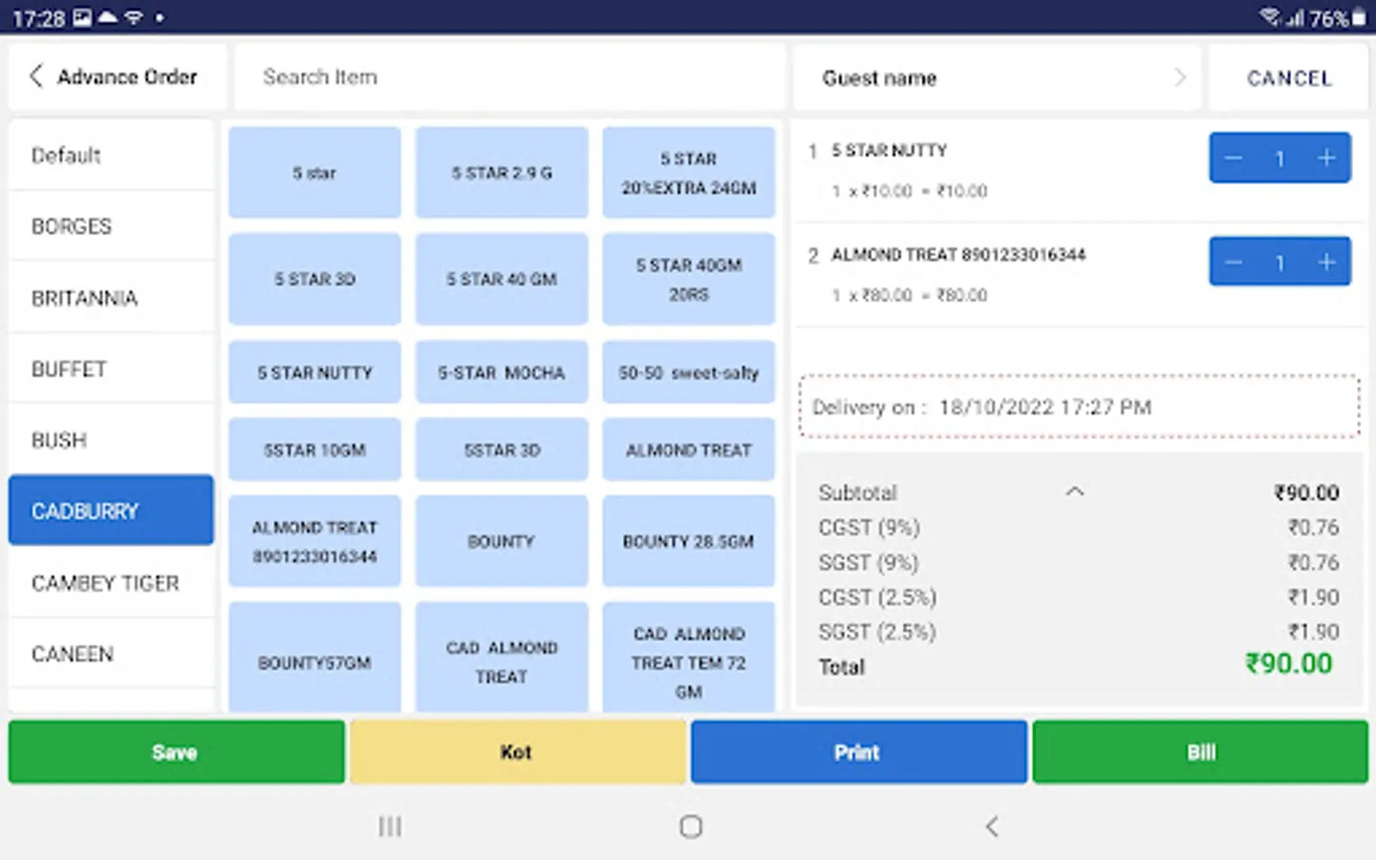The height and width of the screenshot is (860, 1376).
Task: Open the Guest name chevron
Action: pyautogui.click(x=1180, y=77)
